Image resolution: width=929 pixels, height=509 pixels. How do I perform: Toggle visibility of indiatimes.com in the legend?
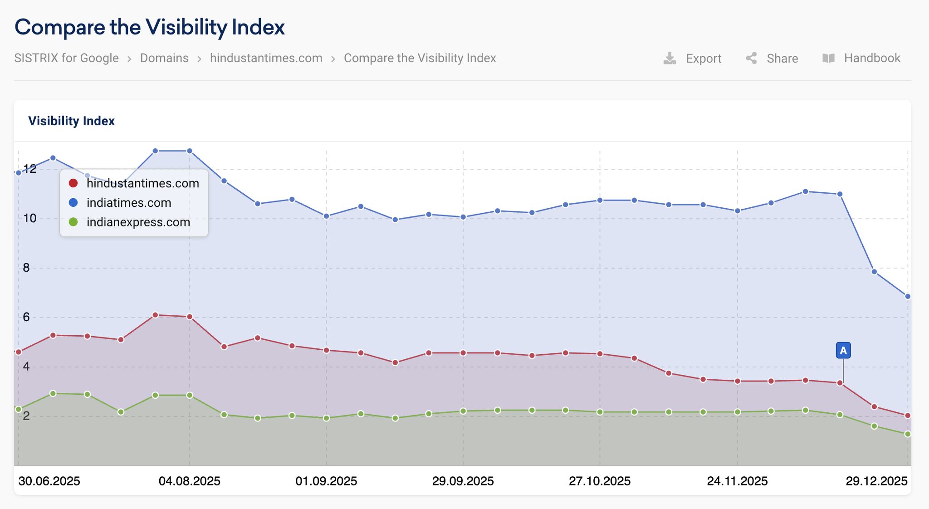pyautogui.click(x=129, y=203)
